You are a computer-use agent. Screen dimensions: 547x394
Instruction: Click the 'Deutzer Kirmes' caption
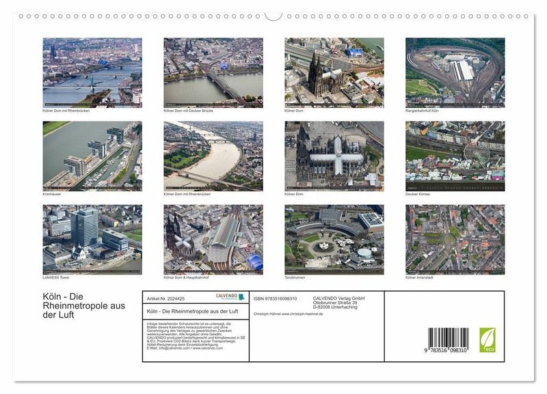[x=418, y=194]
